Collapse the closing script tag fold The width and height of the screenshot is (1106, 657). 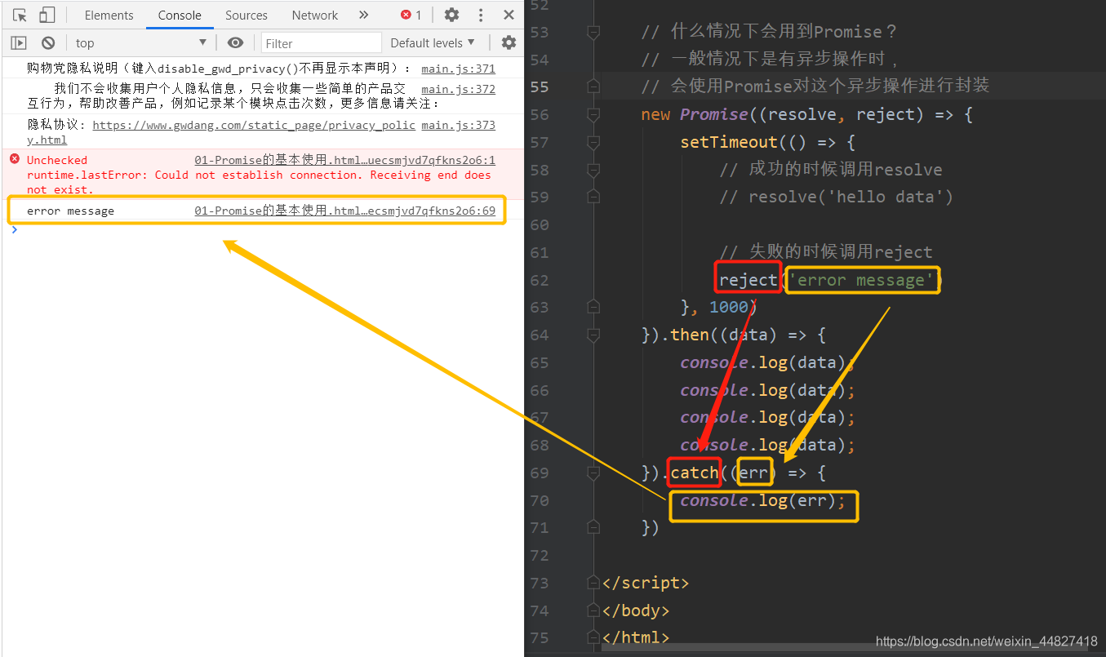click(593, 583)
